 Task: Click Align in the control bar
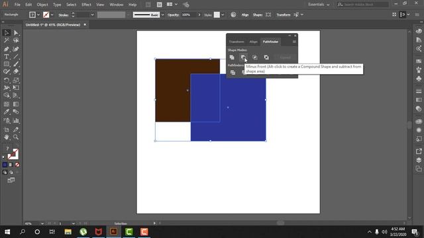pos(245,15)
